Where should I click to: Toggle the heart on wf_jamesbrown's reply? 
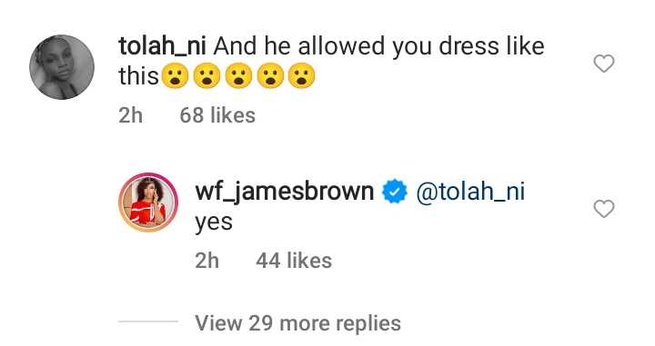click(x=604, y=209)
